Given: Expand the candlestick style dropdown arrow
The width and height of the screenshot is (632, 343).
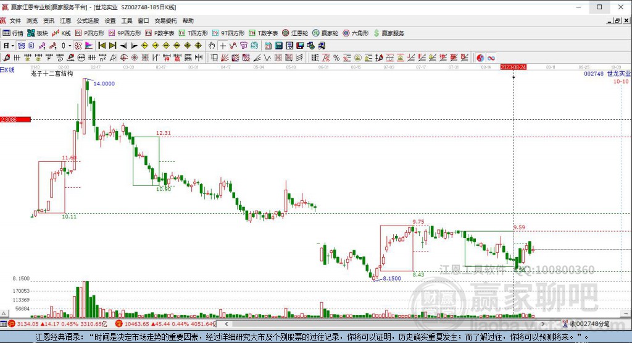Looking at the screenshot, I should [70, 46].
